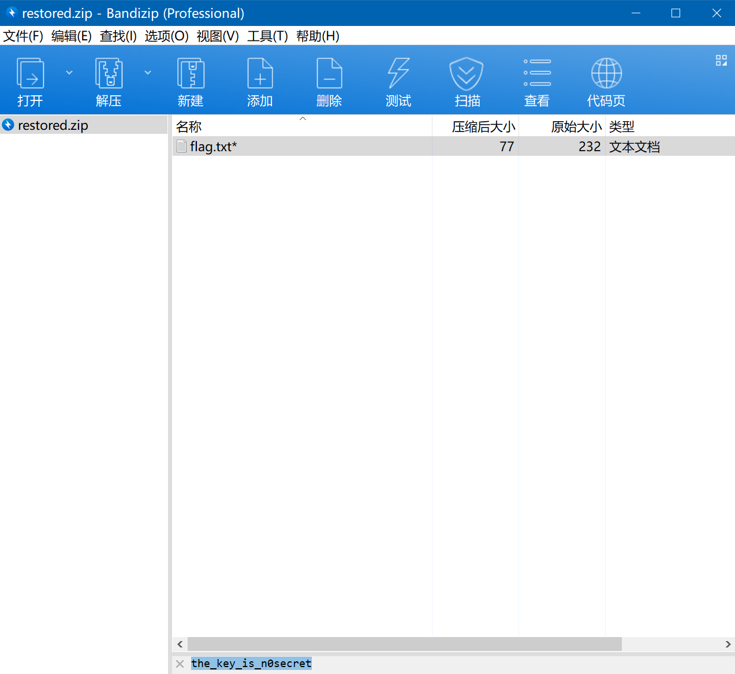Click the Extract (解压) toolbar icon
The height and width of the screenshot is (674, 735).
click(x=109, y=74)
